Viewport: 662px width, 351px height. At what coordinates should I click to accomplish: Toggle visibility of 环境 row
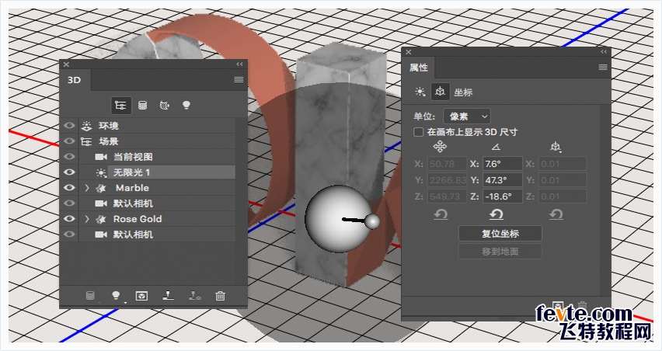(69, 126)
